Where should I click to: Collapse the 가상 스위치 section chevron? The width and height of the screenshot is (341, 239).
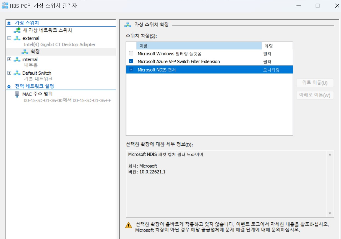(9, 23)
